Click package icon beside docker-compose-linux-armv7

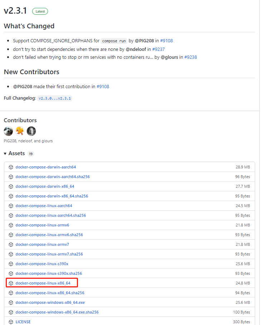tap(11, 245)
